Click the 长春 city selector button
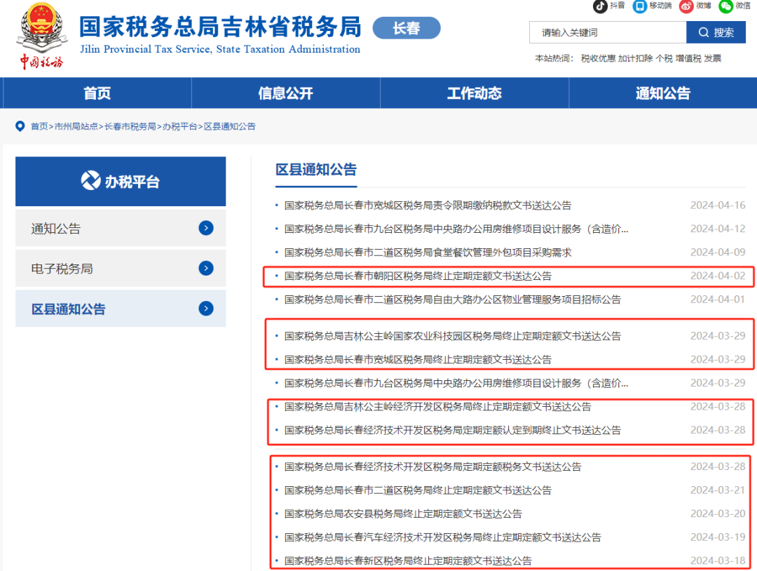This screenshot has width=757, height=571. tap(407, 28)
